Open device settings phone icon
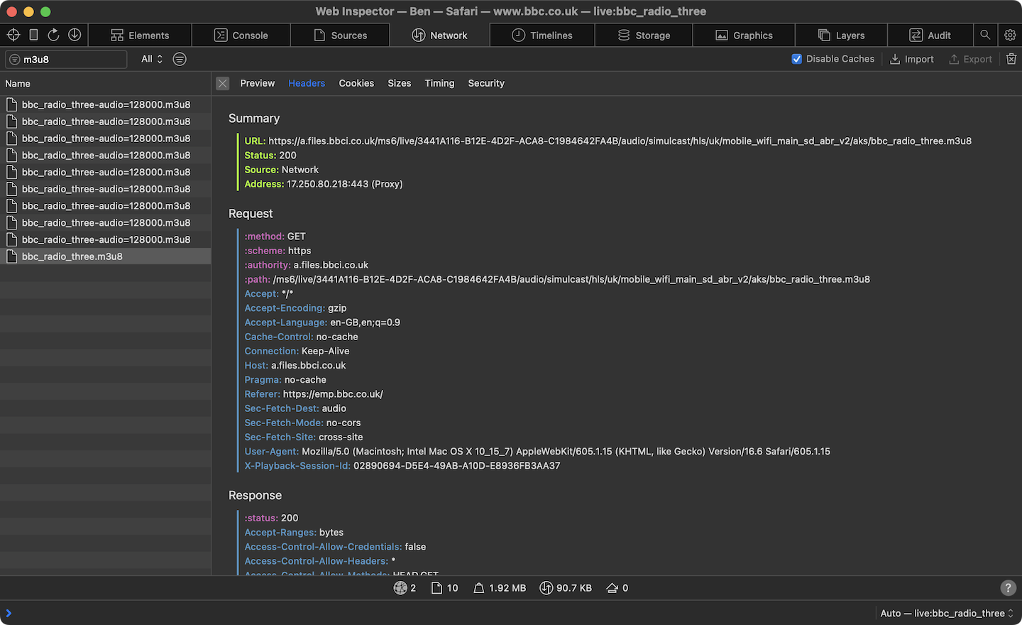The width and height of the screenshot is (1022, 625). click(x=33, y=35)
